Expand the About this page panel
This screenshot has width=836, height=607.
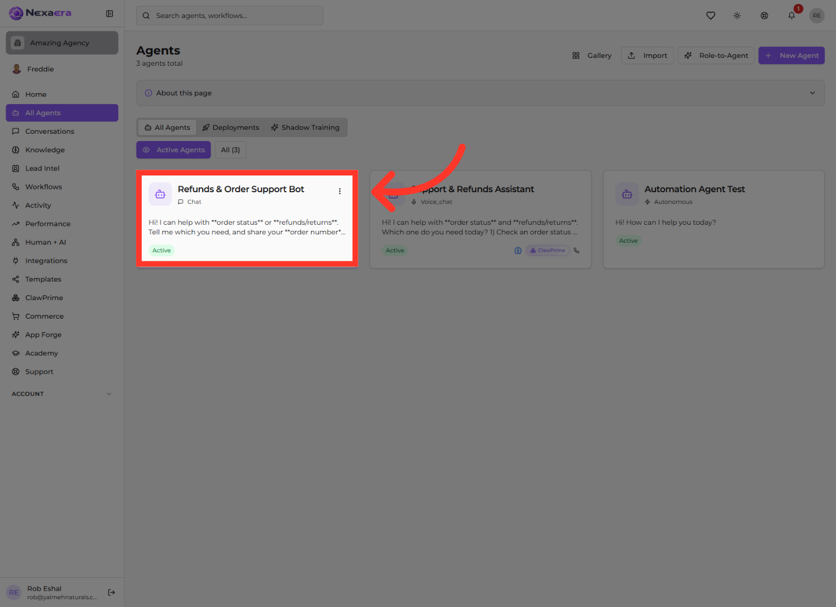point(480,93)
